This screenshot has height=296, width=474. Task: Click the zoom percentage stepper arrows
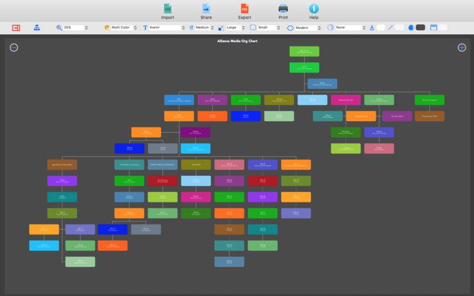[x=87, y=28]
